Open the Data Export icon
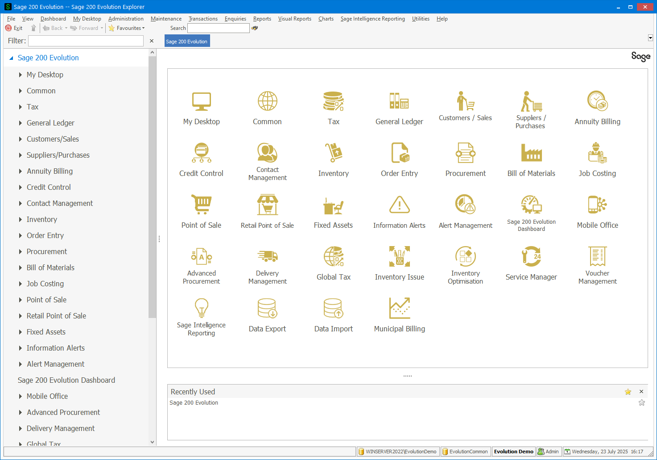This screenshot has height=460, width=657. 267,309
